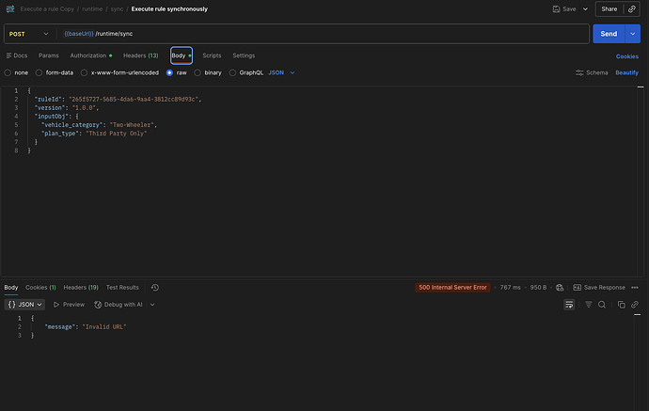Click Debug with AI
649x411 pixels.
(119, 305)
